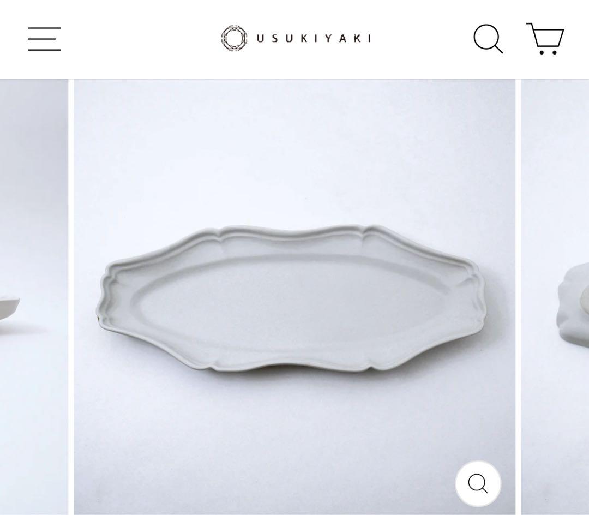Show the previous image at left edge
This screenshot has height=515, width=589.
coord(34,297)
